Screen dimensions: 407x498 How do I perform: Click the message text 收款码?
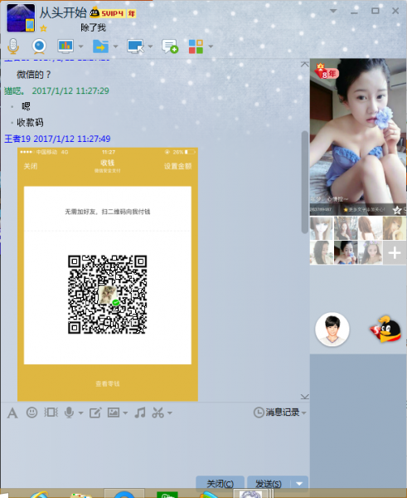coord(30,122)
